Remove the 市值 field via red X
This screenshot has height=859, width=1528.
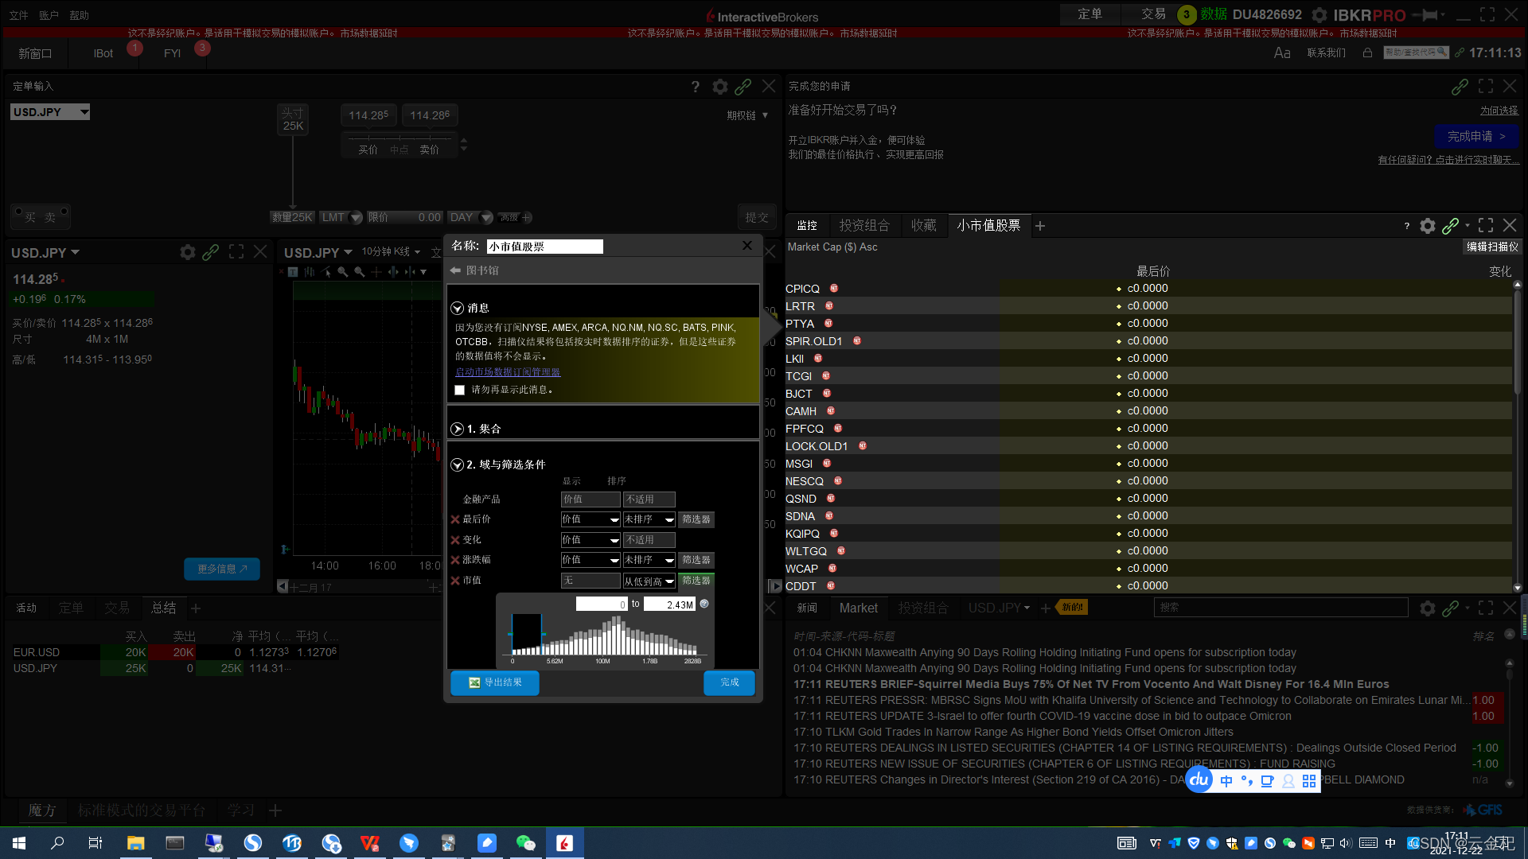455,581
